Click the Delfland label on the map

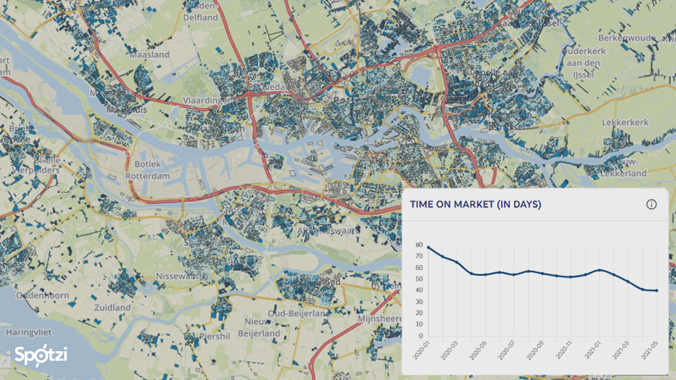[199, 17]
